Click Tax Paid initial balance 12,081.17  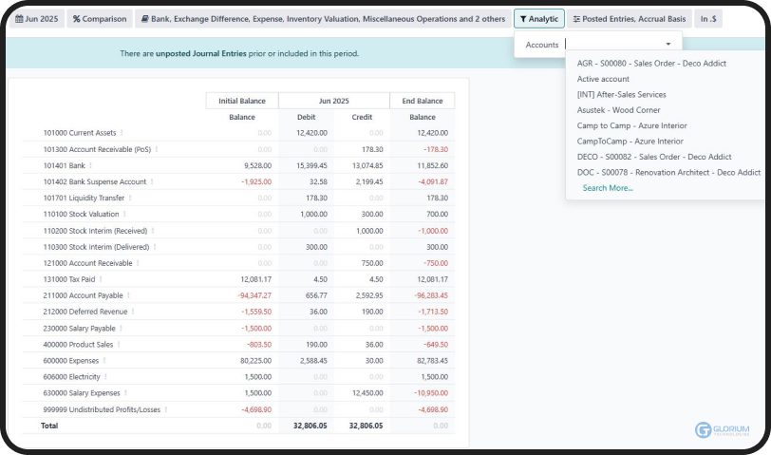coord(255,279)
